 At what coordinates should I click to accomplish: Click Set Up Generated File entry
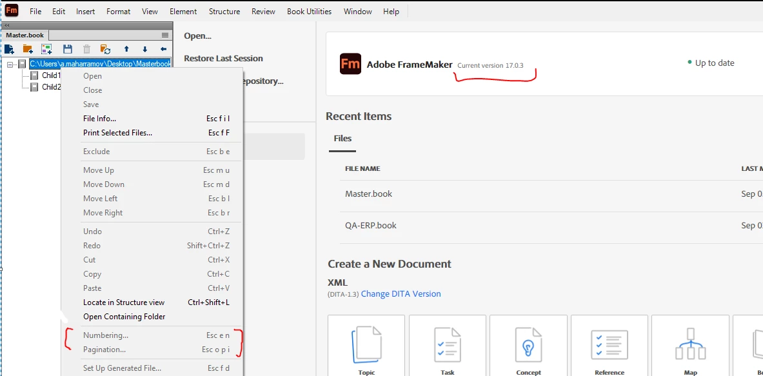point(152,368)
